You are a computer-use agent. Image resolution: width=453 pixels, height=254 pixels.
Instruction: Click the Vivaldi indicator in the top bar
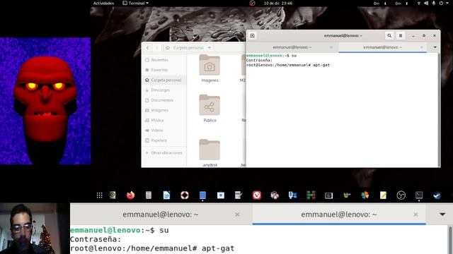(252, 3)
